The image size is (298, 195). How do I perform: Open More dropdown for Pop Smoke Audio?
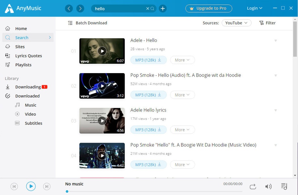pyautogui.click(x=182, y=95)
